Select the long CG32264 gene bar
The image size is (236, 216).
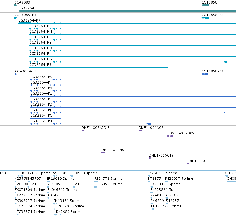pyautogui.click(x=127, y=11)
